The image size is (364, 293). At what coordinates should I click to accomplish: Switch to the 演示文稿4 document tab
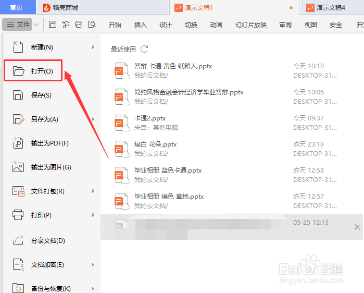tap(332, 8)
